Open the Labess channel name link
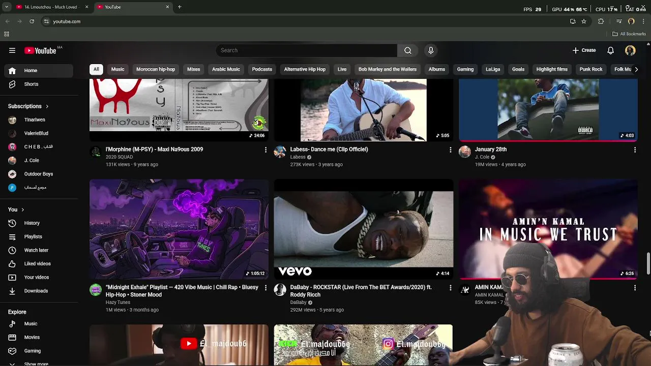 click(x=298, y=157)
